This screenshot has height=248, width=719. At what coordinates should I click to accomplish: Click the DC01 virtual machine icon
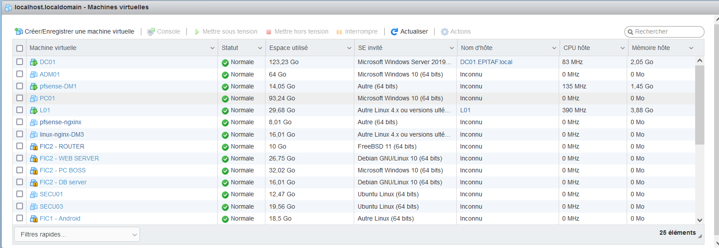(x=34, y=62)
